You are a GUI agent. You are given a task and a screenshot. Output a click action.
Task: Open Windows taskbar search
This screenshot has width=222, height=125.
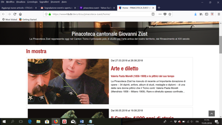point(12,122)
